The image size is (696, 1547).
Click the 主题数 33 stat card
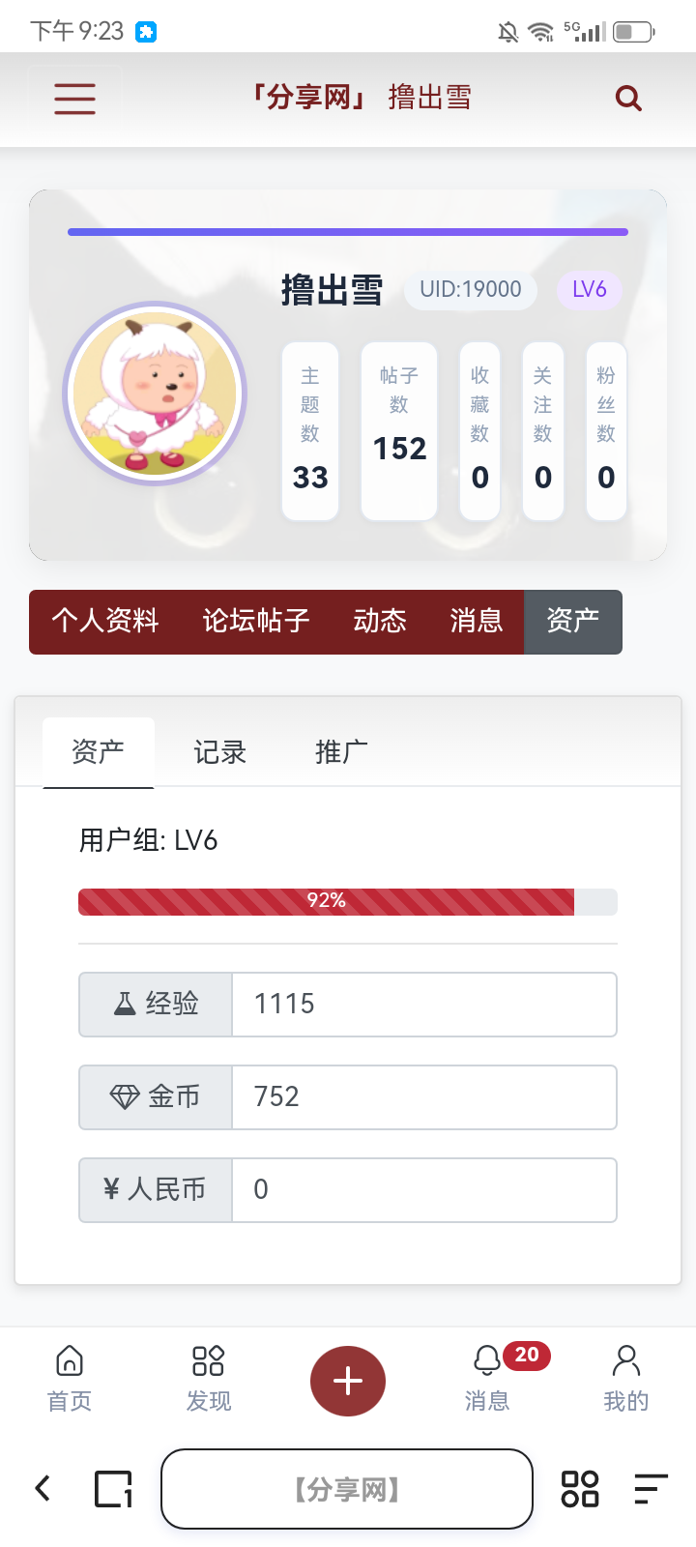coord(310,431)
